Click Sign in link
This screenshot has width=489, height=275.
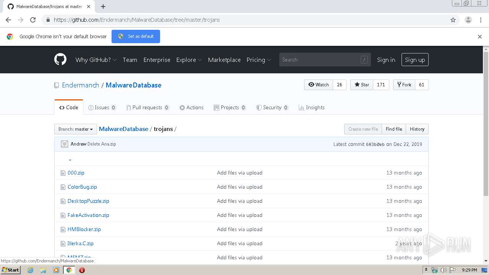pyautogui.click(x=386, y=60)
